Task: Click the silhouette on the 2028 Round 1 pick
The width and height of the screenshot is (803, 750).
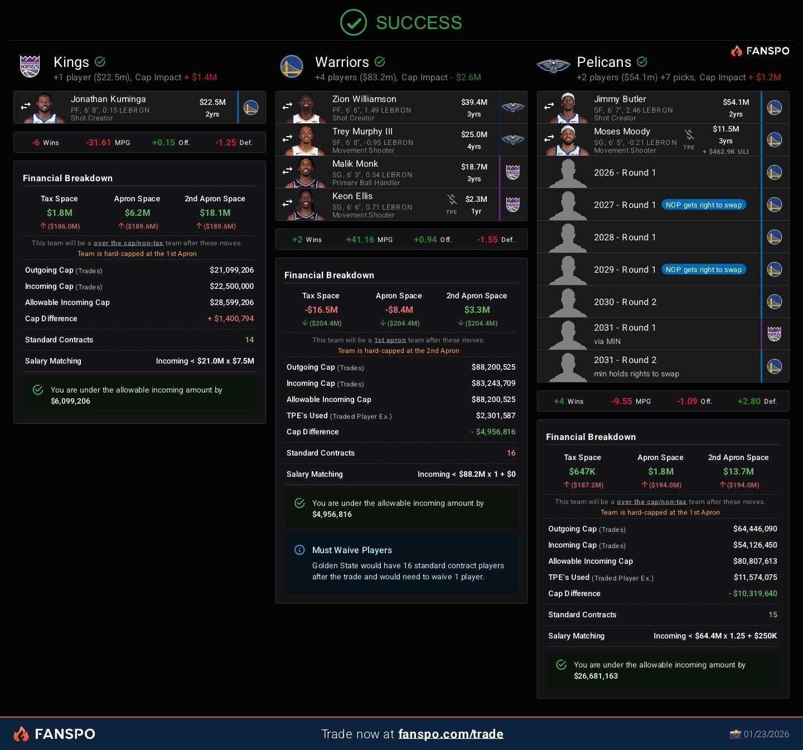Action: pyautogui.click(x=568, y=238)
